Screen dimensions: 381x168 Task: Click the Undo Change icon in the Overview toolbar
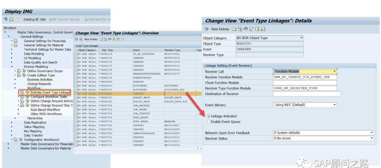click(110, 39)
